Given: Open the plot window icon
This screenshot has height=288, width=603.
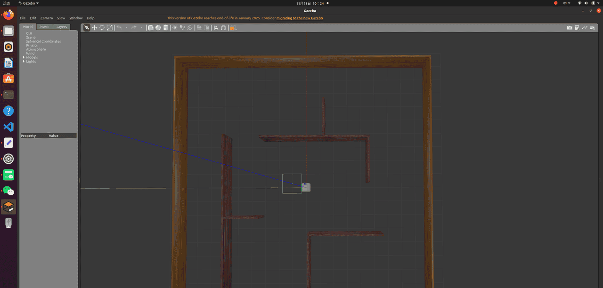Looking at the screenshot, I should pos(585,28).
